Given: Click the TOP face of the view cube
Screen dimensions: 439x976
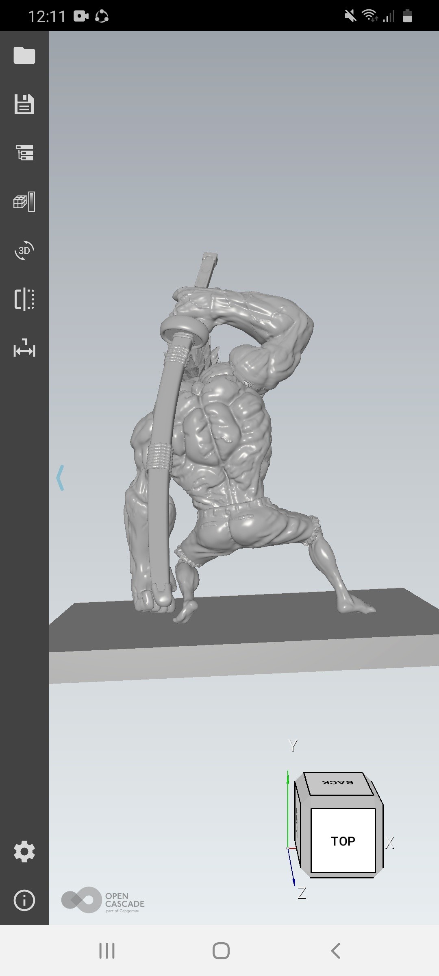Looking at the screenshot, I should [x=343, y=841].
